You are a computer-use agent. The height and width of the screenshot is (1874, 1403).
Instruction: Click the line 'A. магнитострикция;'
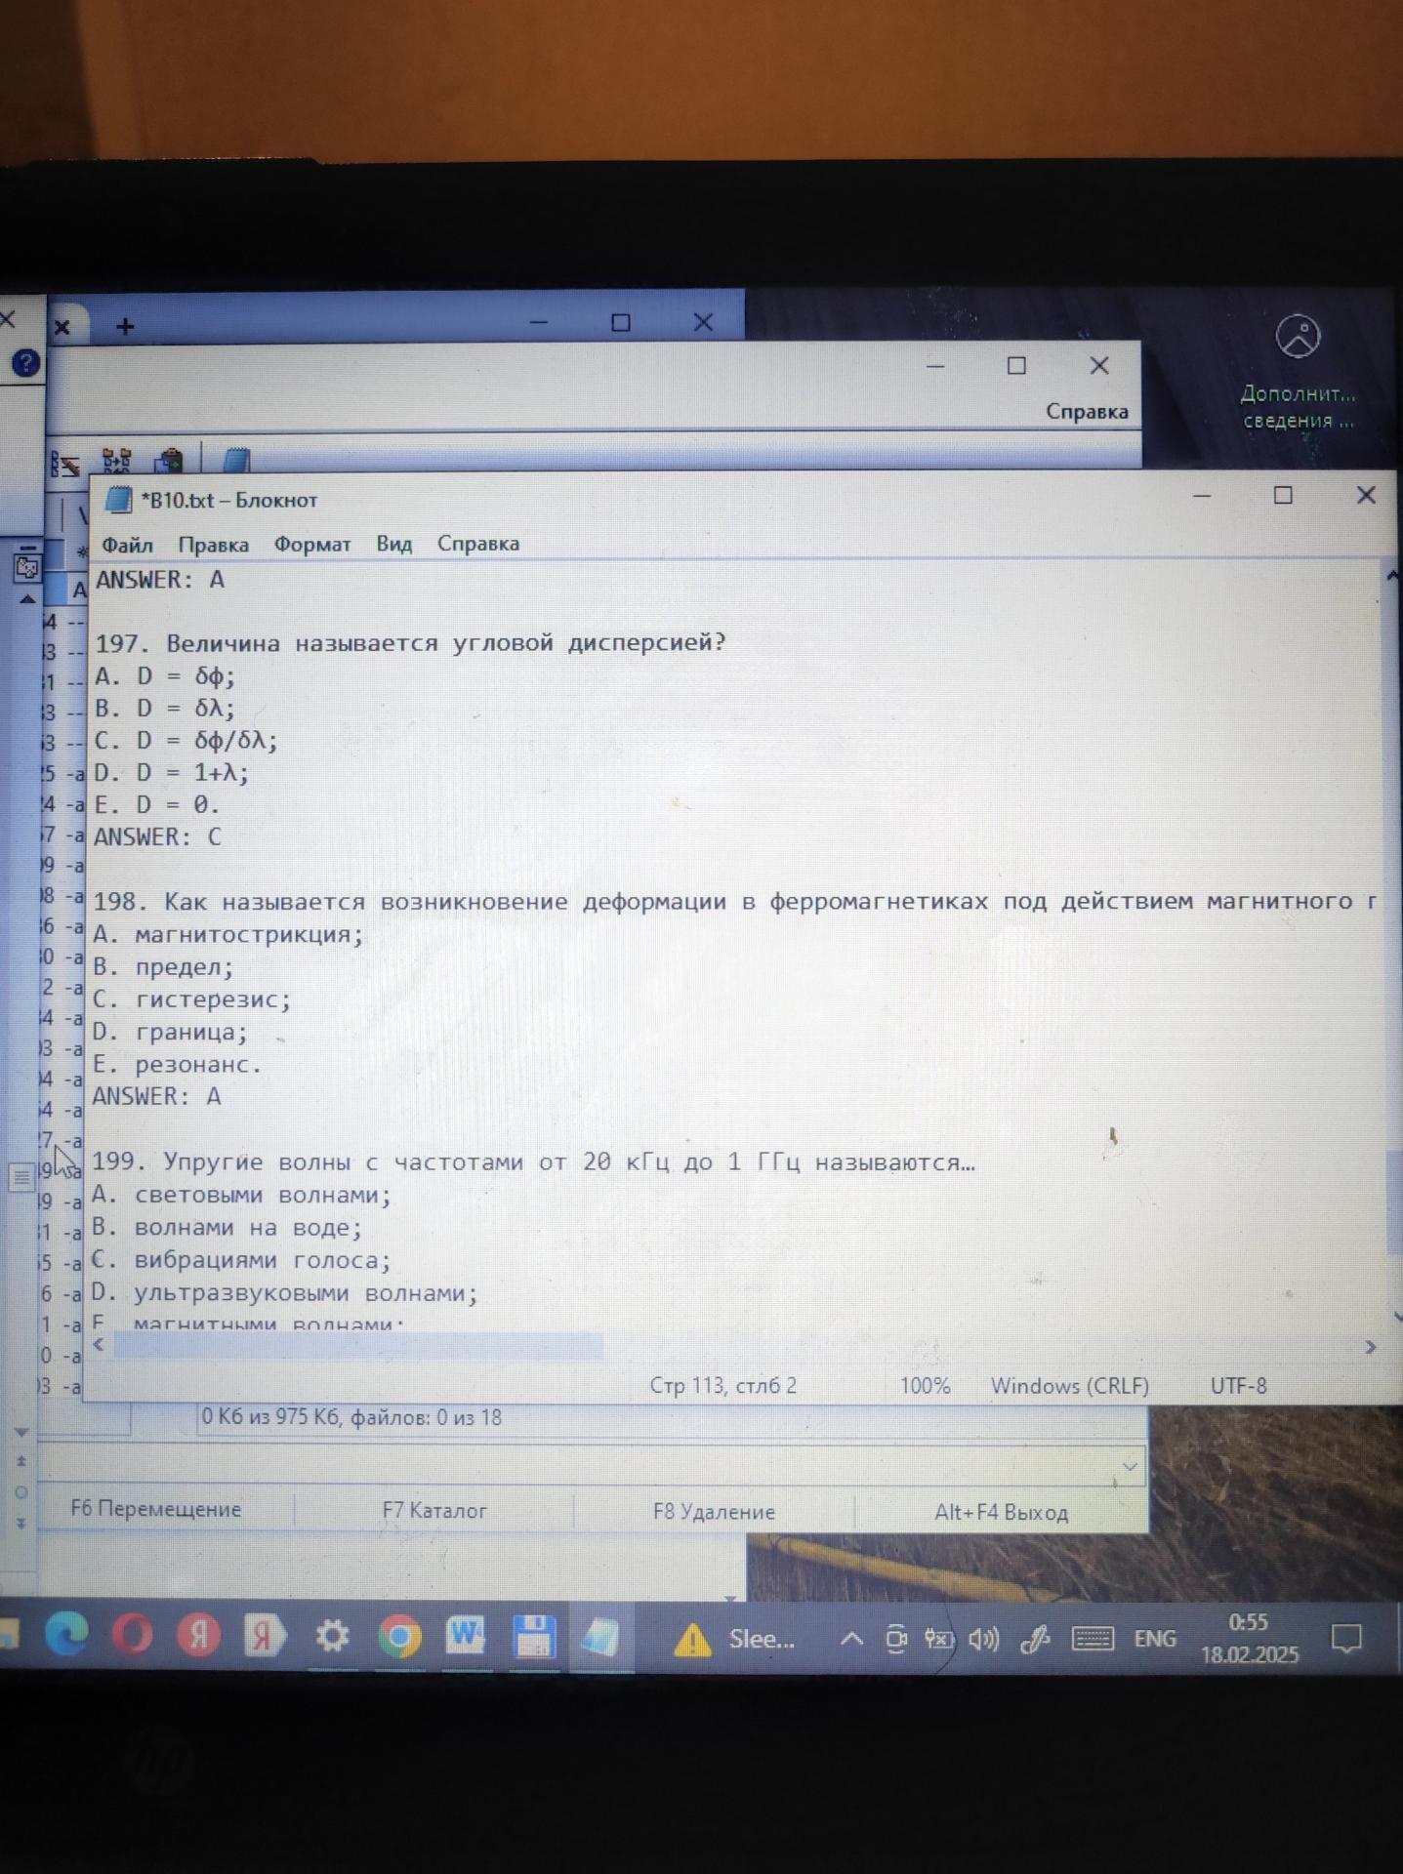227,935
